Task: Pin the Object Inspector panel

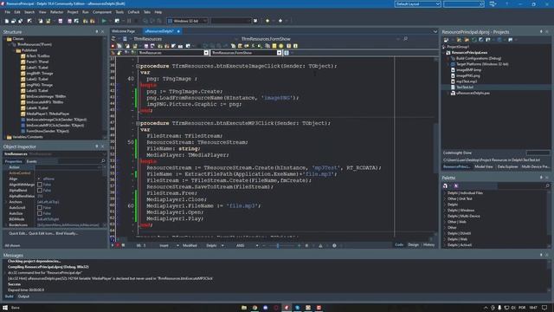Action: (96, 146)
